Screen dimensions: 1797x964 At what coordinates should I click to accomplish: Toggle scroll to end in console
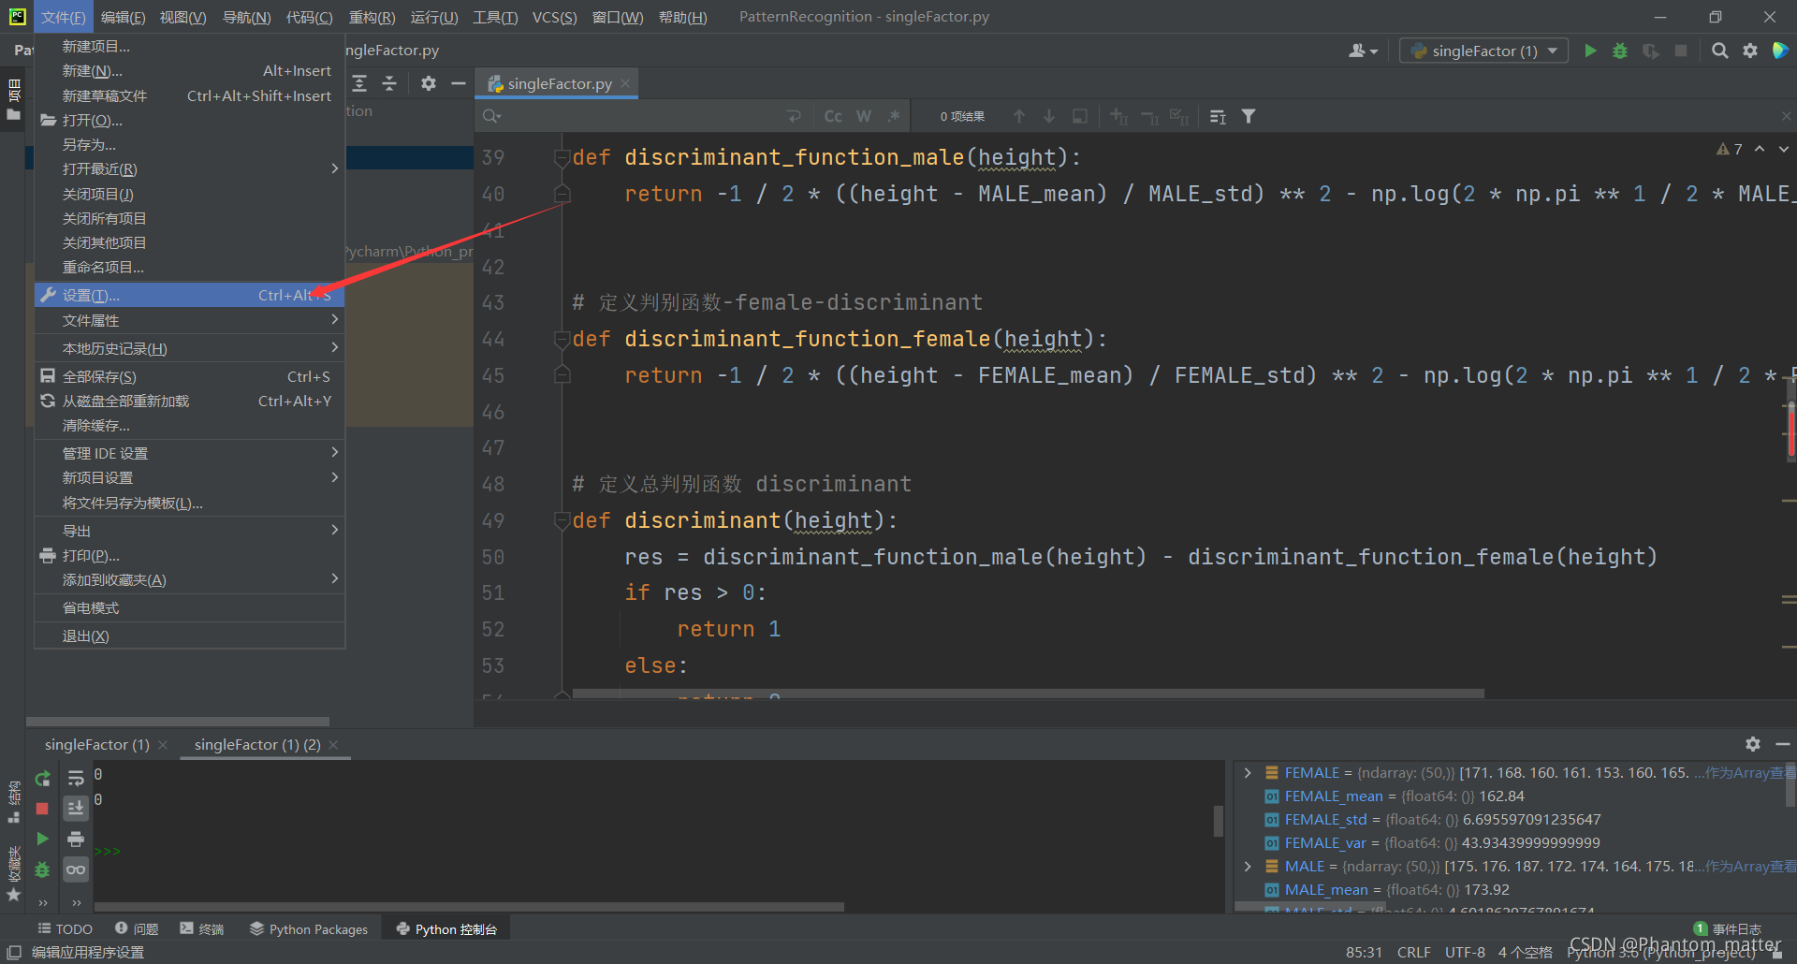[76, 809]
